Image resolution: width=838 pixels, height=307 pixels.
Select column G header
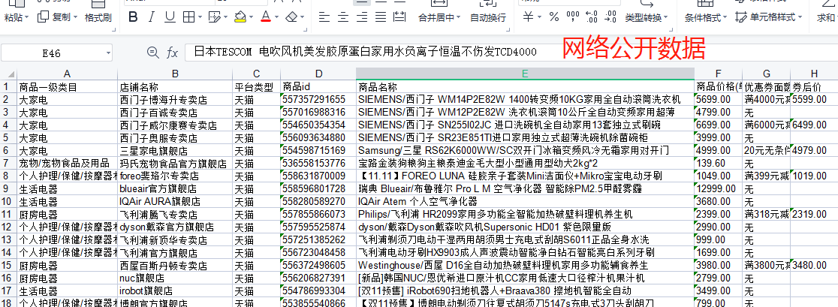767,74
